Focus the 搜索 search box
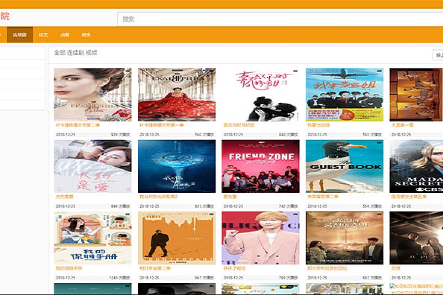The image size is (443, 295). 280,19
